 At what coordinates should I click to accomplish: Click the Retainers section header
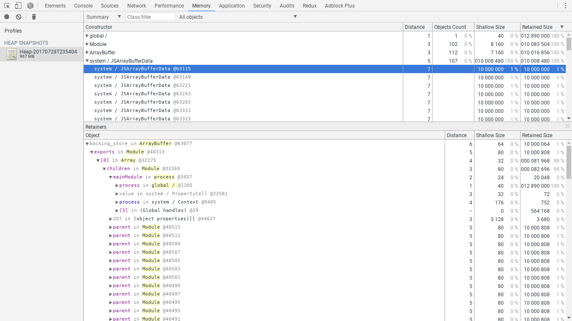click(x=96, y=127)
